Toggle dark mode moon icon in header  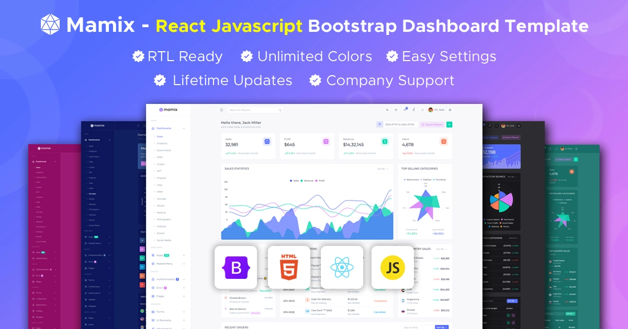[x=396, y=110]
